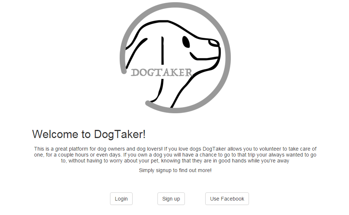Click the vertical head line on the dog drawing
The height and width of the screenshot is (215, 349).
coord(163,50)
